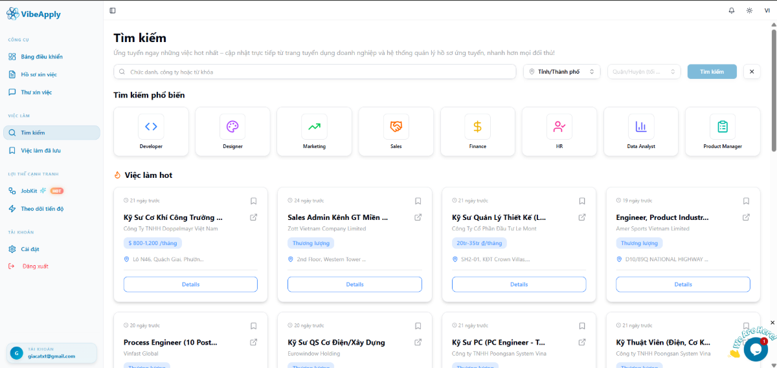This screenshot has height=368, width=777.
Task: Select the HR person icon
Action: (559, 127)
